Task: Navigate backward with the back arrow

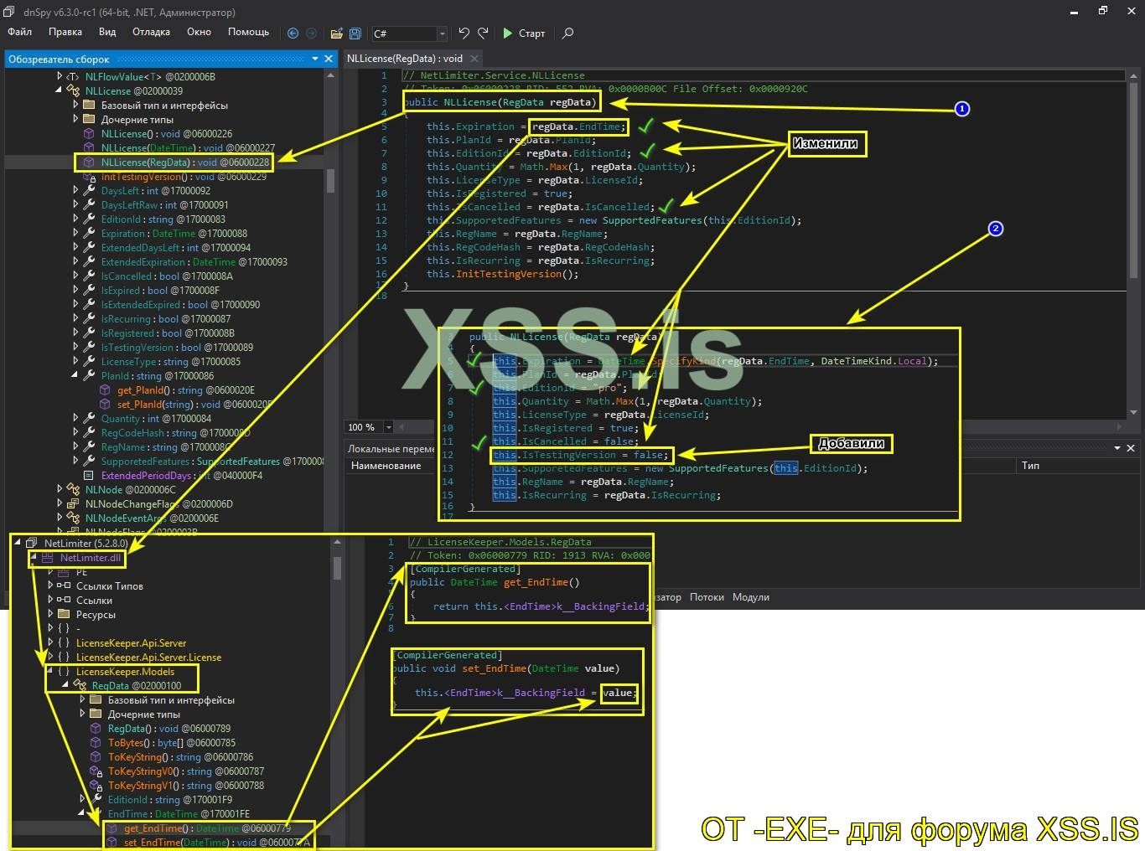Action: (293, 34)
